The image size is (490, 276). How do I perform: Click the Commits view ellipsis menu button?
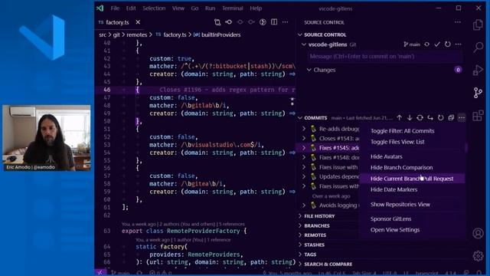pos(462,118)
